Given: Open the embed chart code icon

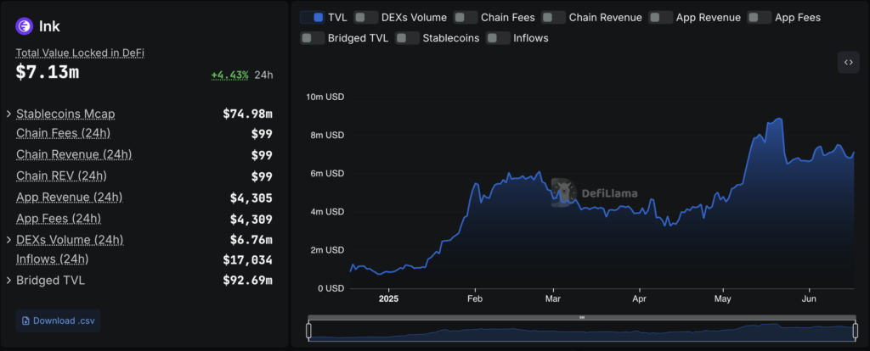Looking at the screenshot, I should (849, 63).
